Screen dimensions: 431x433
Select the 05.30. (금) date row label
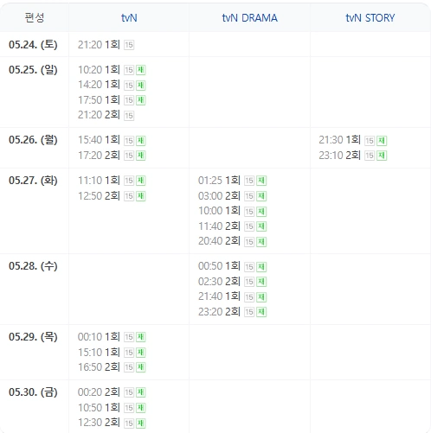point(33,392)
